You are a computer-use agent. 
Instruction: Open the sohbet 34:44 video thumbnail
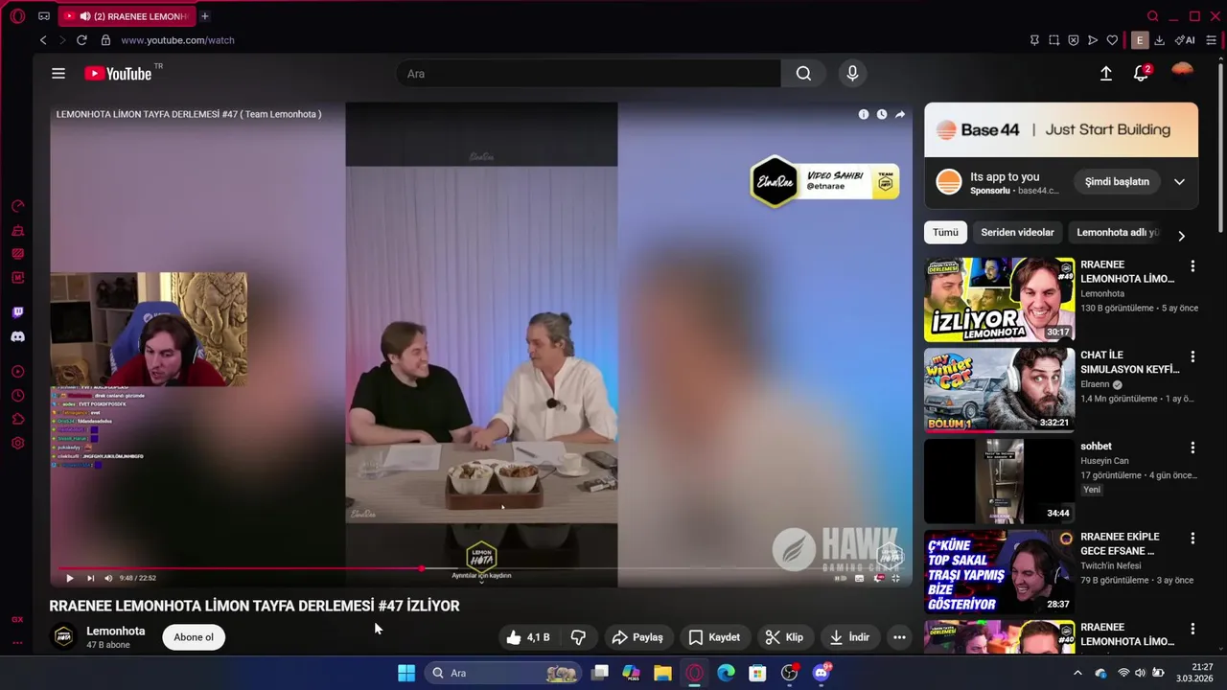999,481
